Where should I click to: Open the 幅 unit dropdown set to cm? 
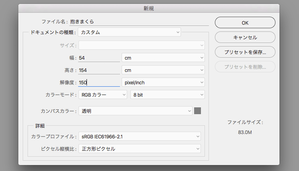(163, 58)
